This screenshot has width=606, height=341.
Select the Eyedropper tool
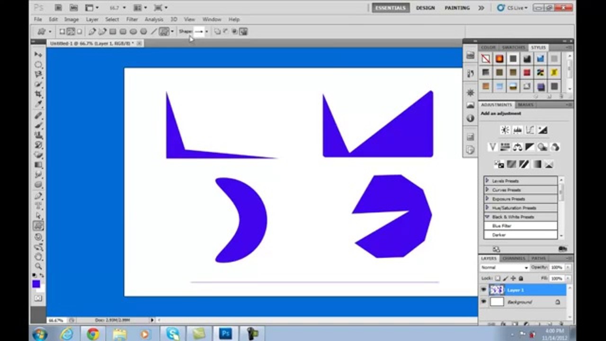point(38,104)
